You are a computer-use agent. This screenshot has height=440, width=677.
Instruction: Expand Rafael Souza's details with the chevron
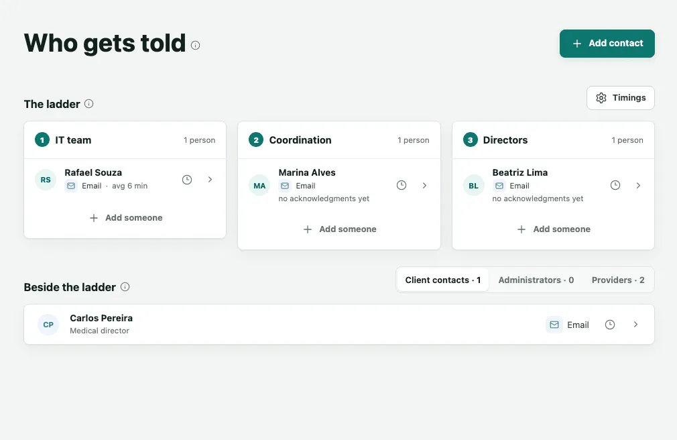click(x=210, y=179)
